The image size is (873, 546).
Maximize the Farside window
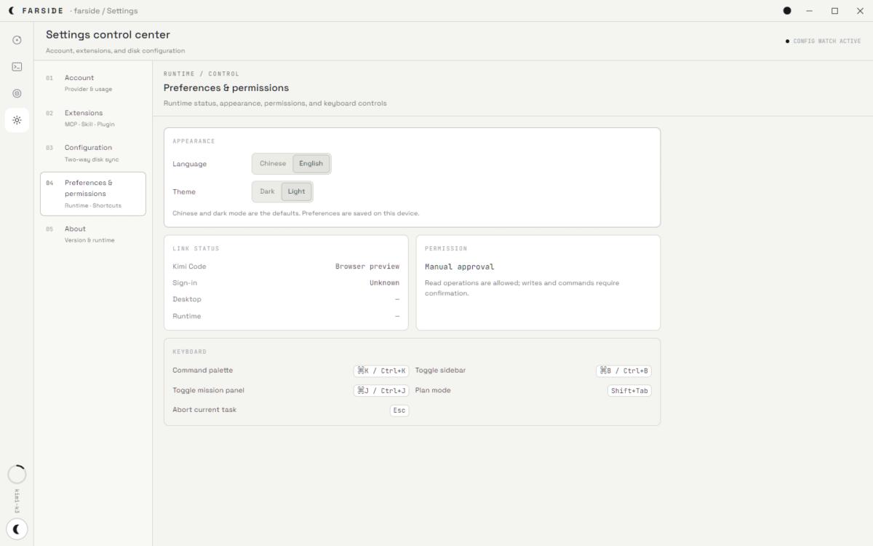(x=834, y=11)
